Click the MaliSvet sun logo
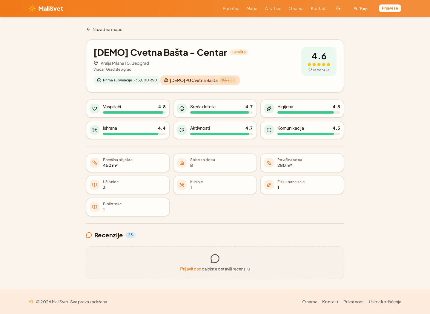430x314 pixels. [x=32, y=8]
